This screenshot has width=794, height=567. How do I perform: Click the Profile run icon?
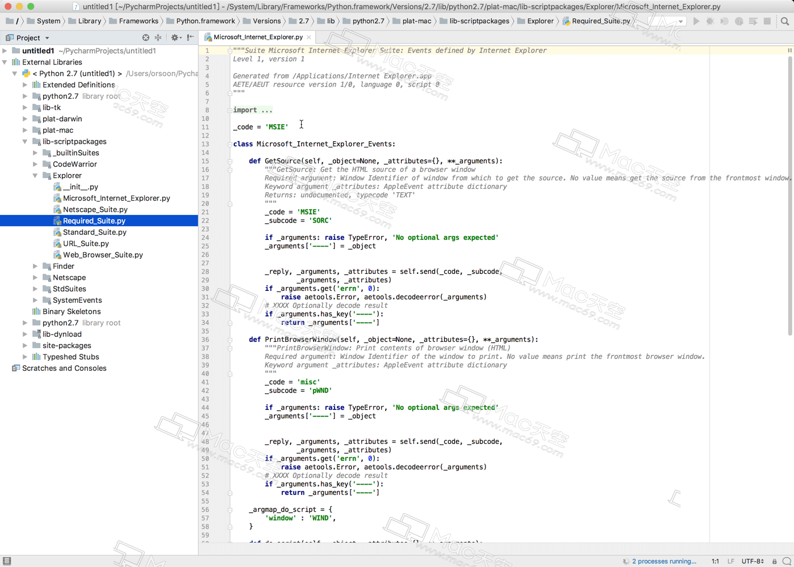[739, 21]
